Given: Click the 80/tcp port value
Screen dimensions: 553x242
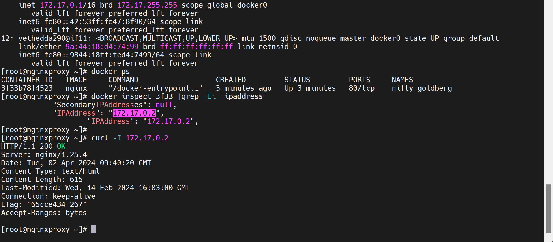Looking at the screenshot, I should pos(361,88).
